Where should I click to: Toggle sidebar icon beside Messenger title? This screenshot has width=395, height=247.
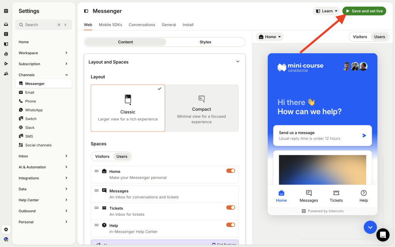point(86,11)
